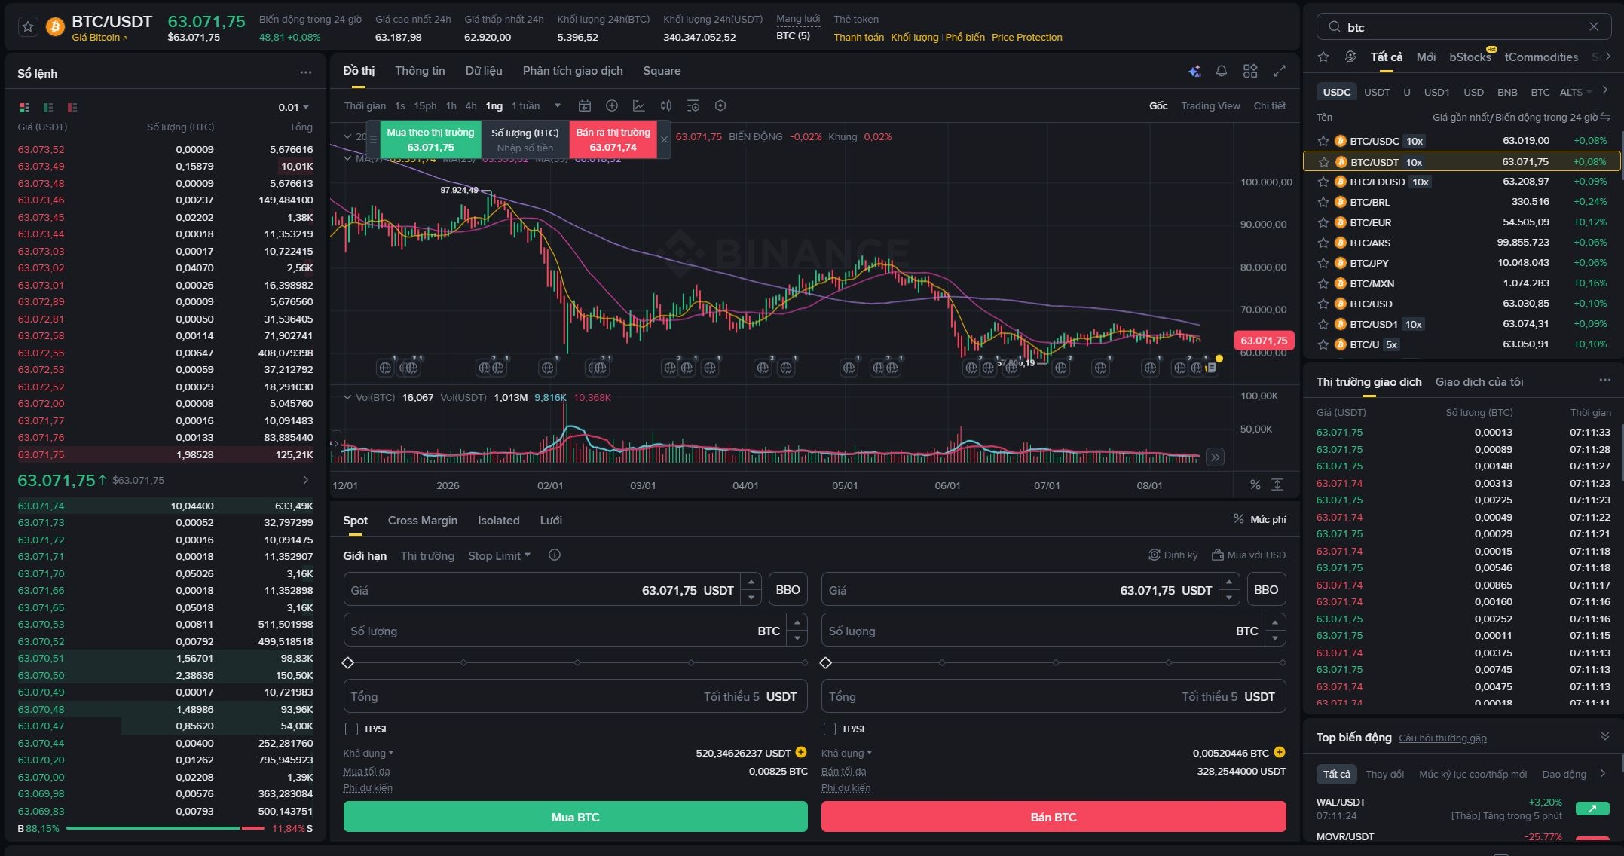Favorite BTC/JPY pair star
This screenshot has height=856, width=1624.
pos(1323,263)
